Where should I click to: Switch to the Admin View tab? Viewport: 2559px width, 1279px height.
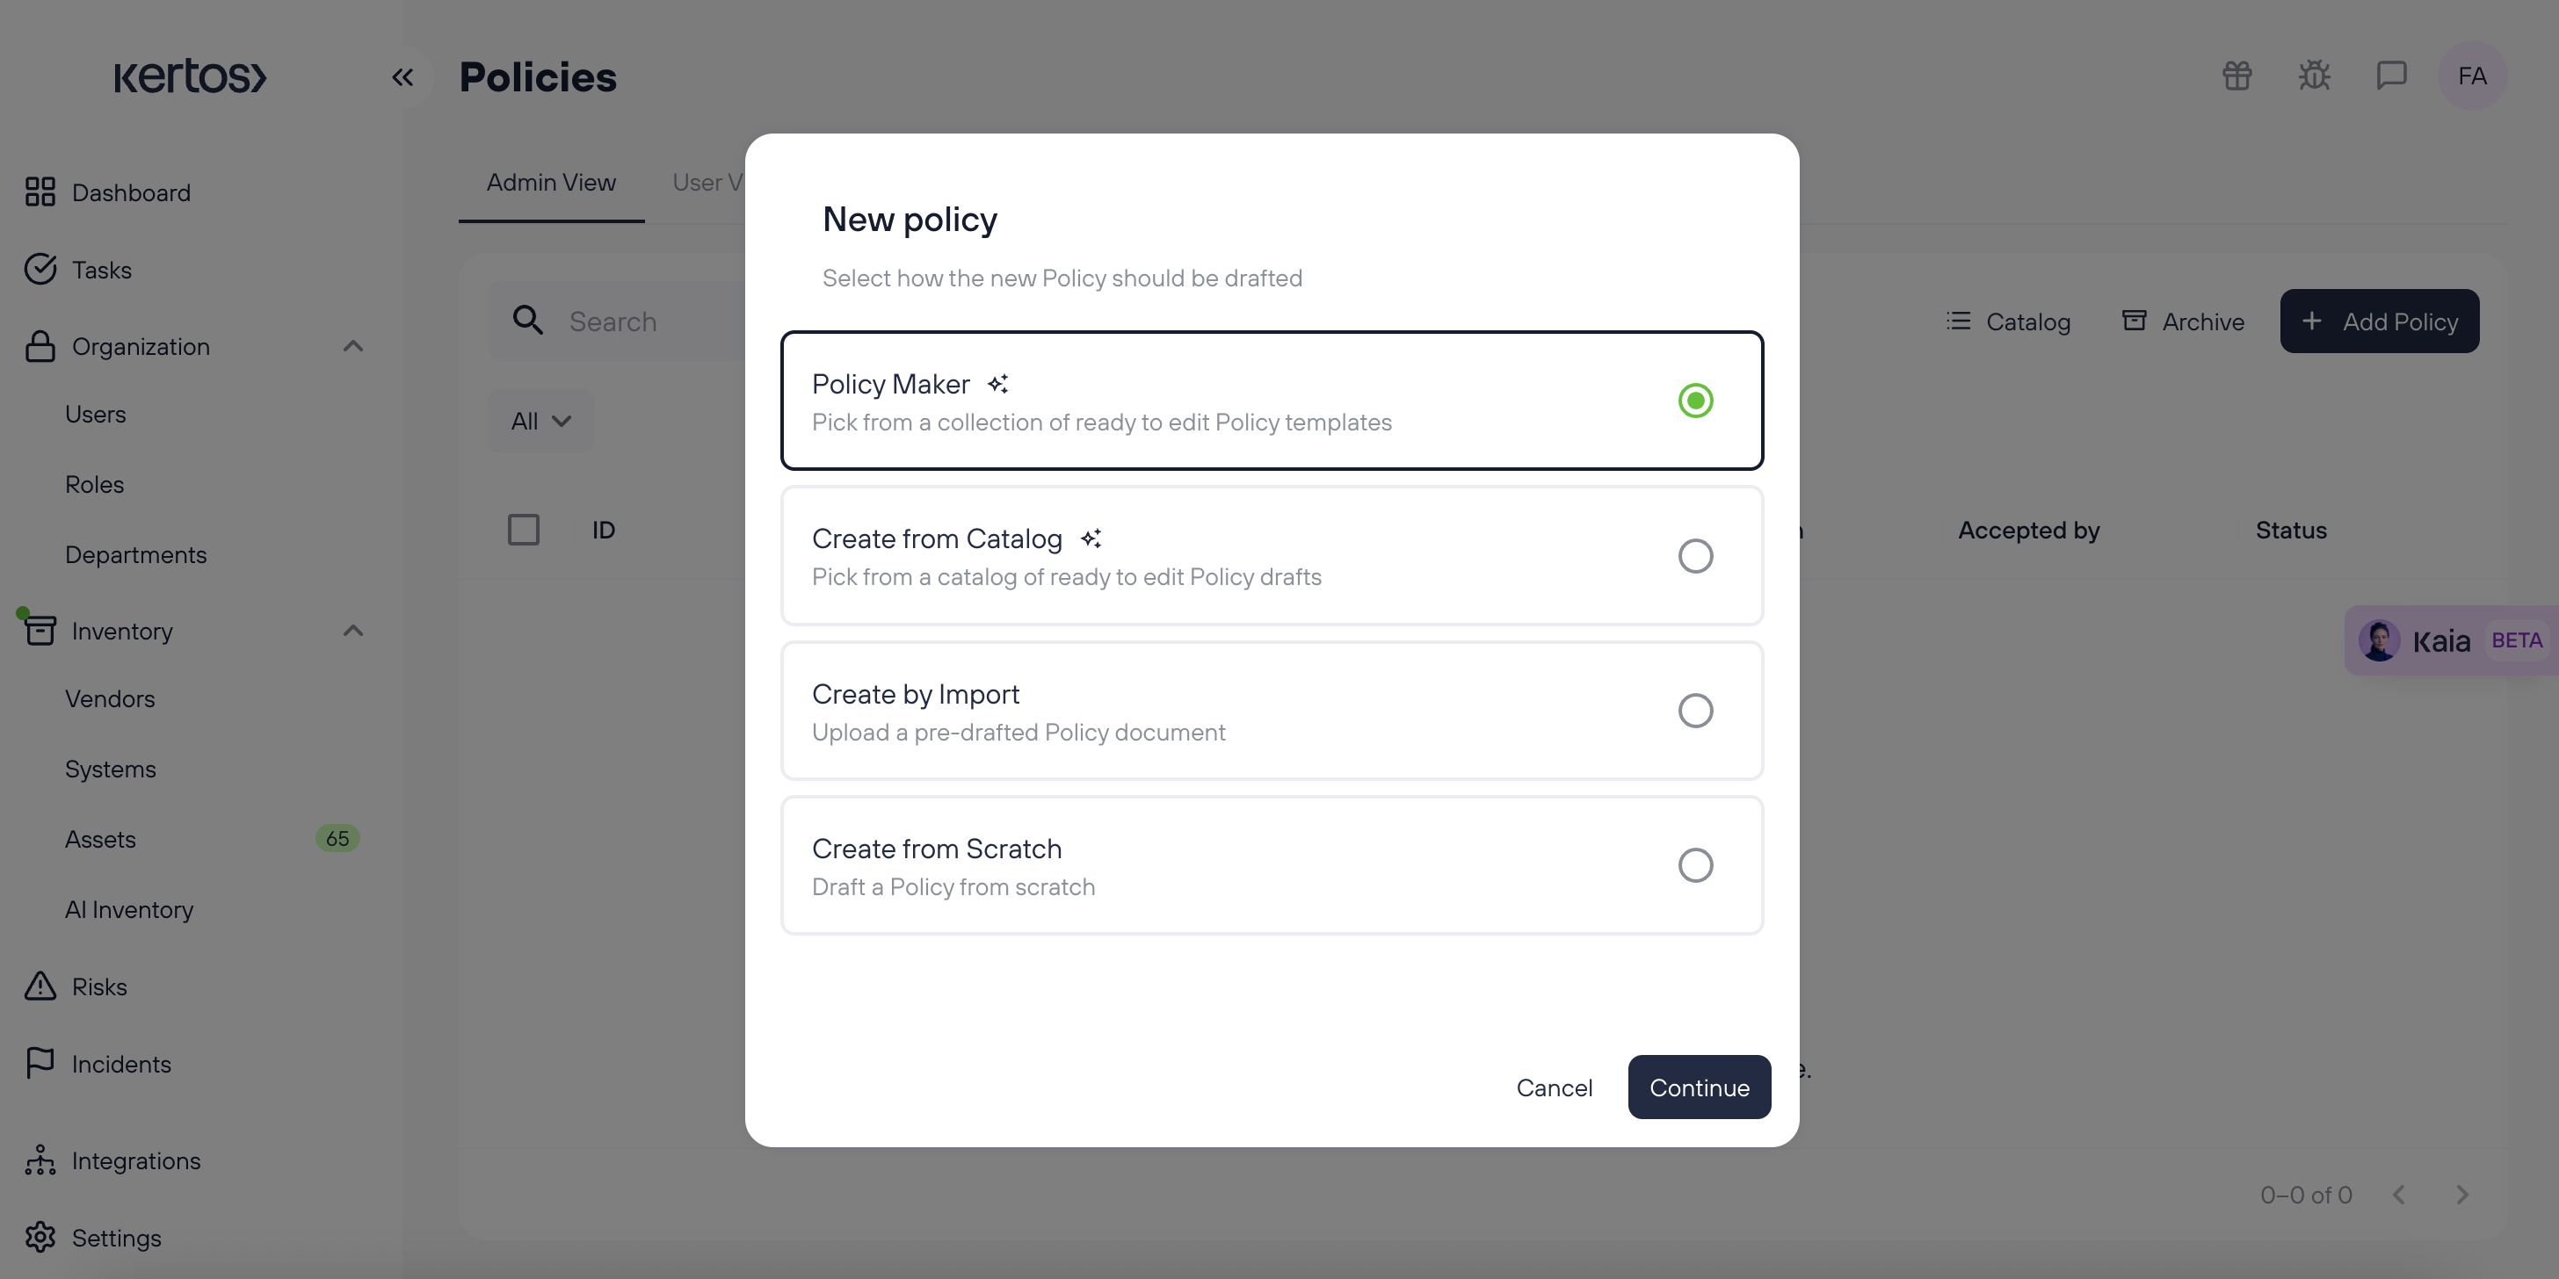click(x=551, y=183)
